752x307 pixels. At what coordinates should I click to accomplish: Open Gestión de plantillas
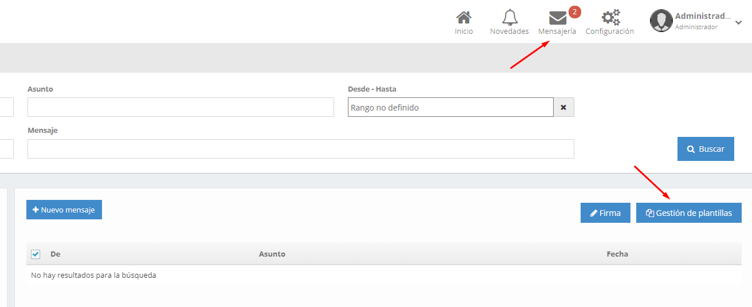click(688, 213)
